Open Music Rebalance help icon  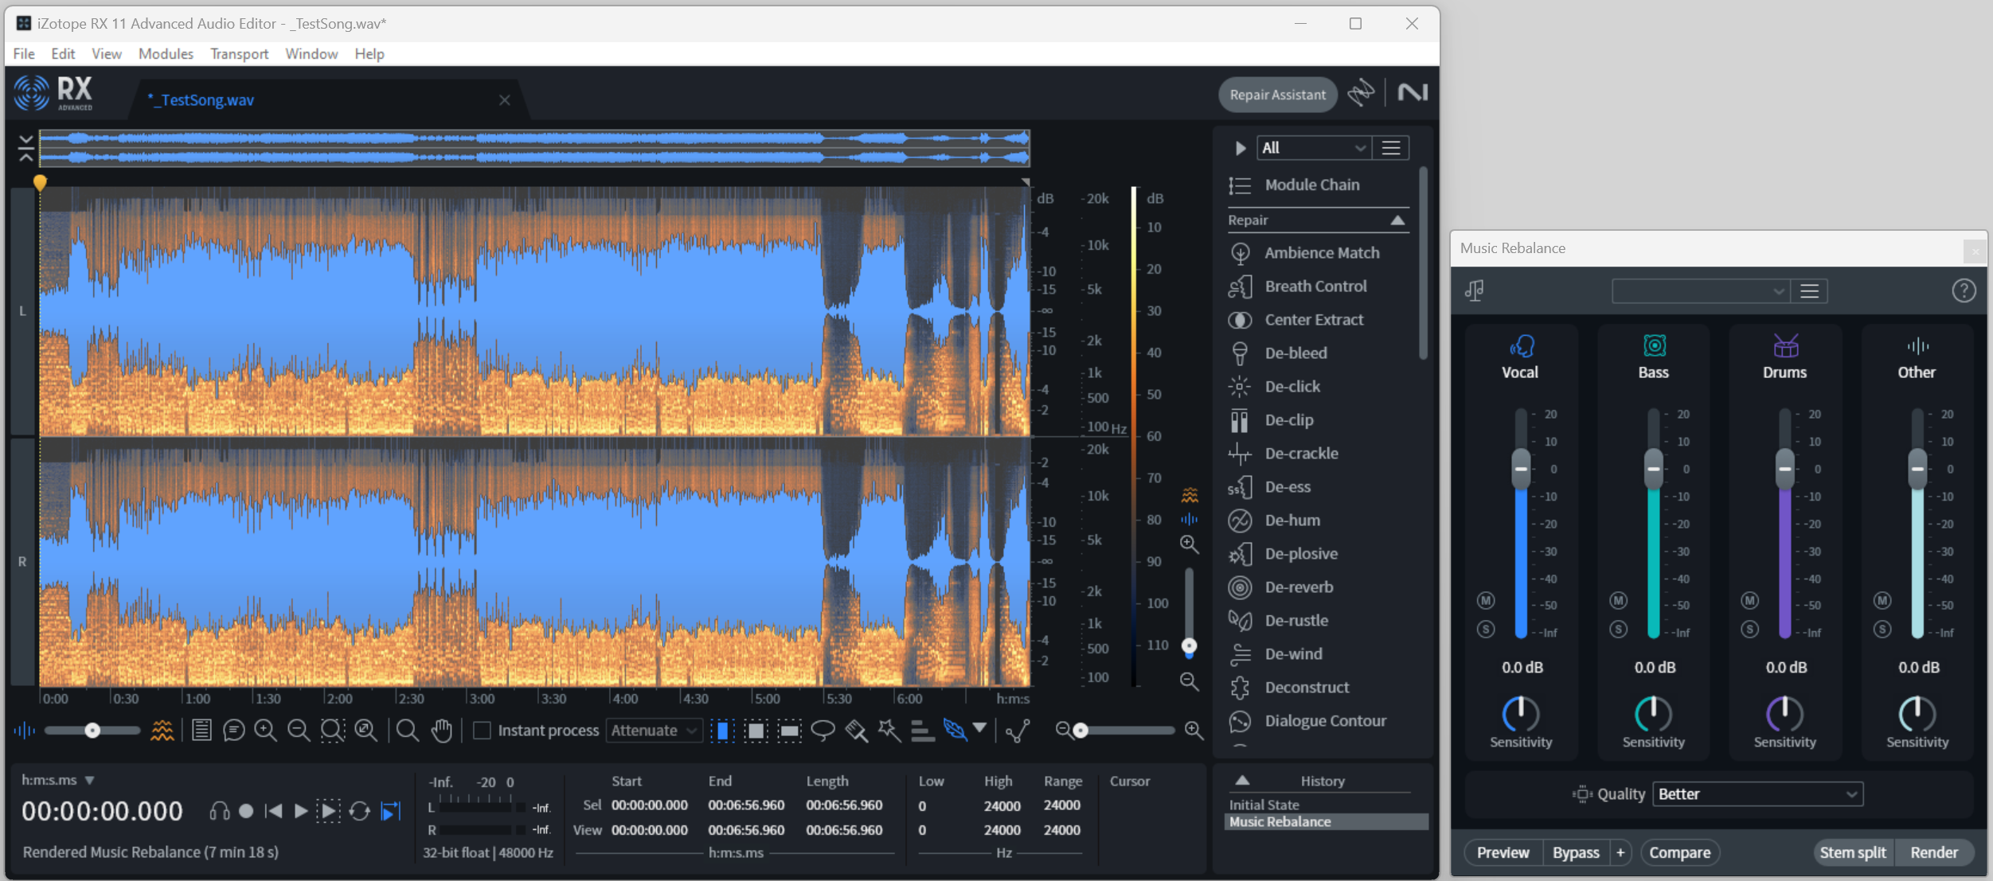coord(1963,291)
